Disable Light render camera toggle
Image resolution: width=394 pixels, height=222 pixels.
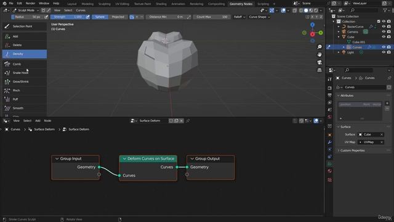pyautogui.click(x=388, y=52)
